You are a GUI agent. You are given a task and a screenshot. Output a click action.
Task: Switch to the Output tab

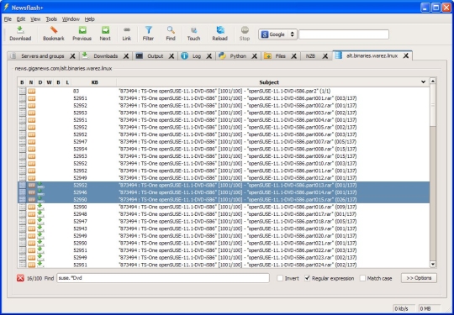pyautogui.click(x=156, y=56)
